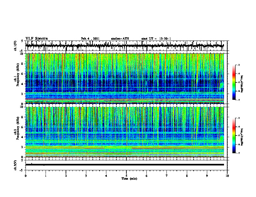Click the ch.2 "Frequency (kHz)" axis label
The height and width of the screenshot is (197, 256).
click(x=18, y=128)
